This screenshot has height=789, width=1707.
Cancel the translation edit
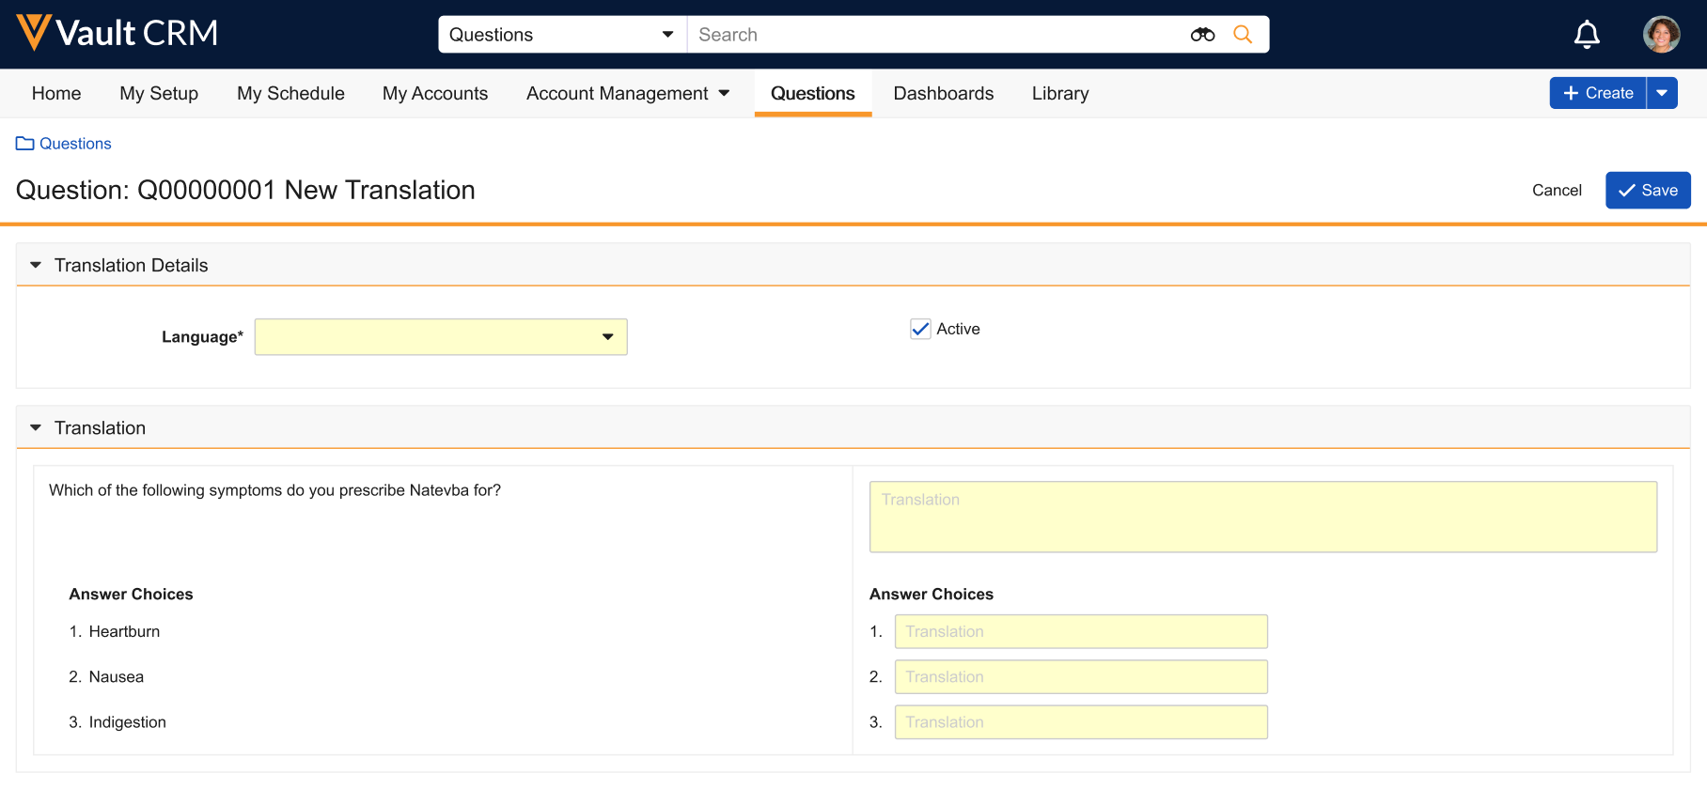[x=1556, y=191]
